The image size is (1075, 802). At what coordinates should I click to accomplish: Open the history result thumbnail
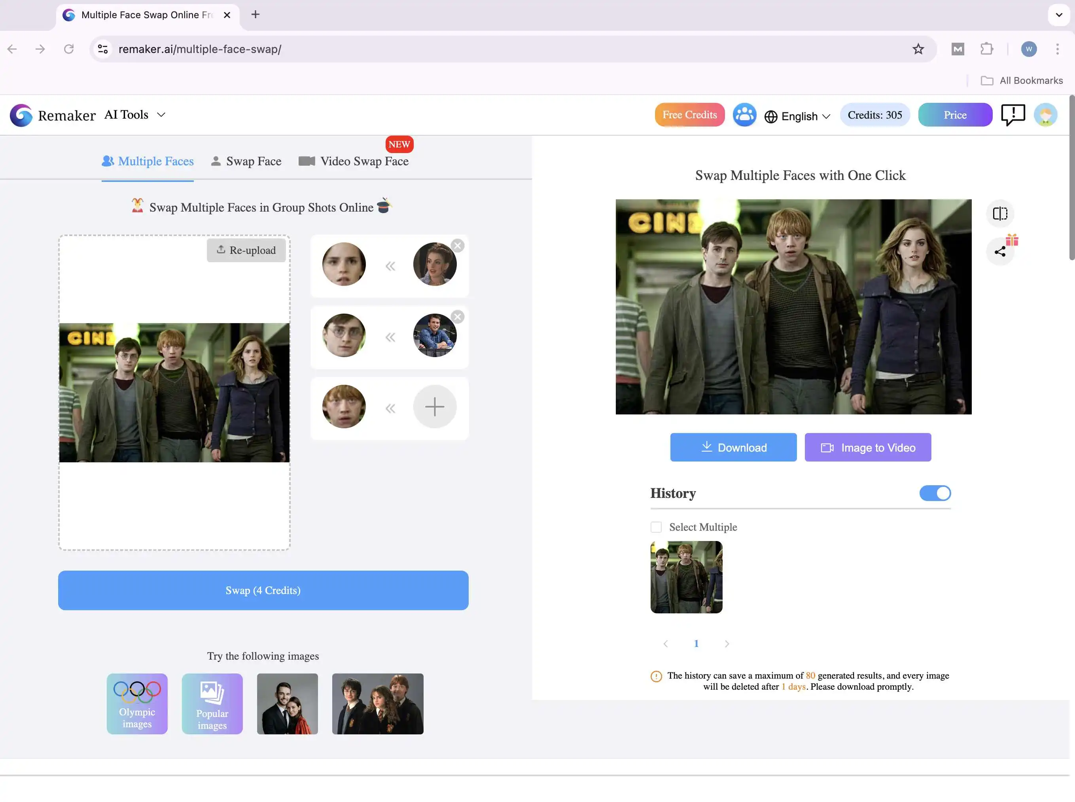coord(686,577)
